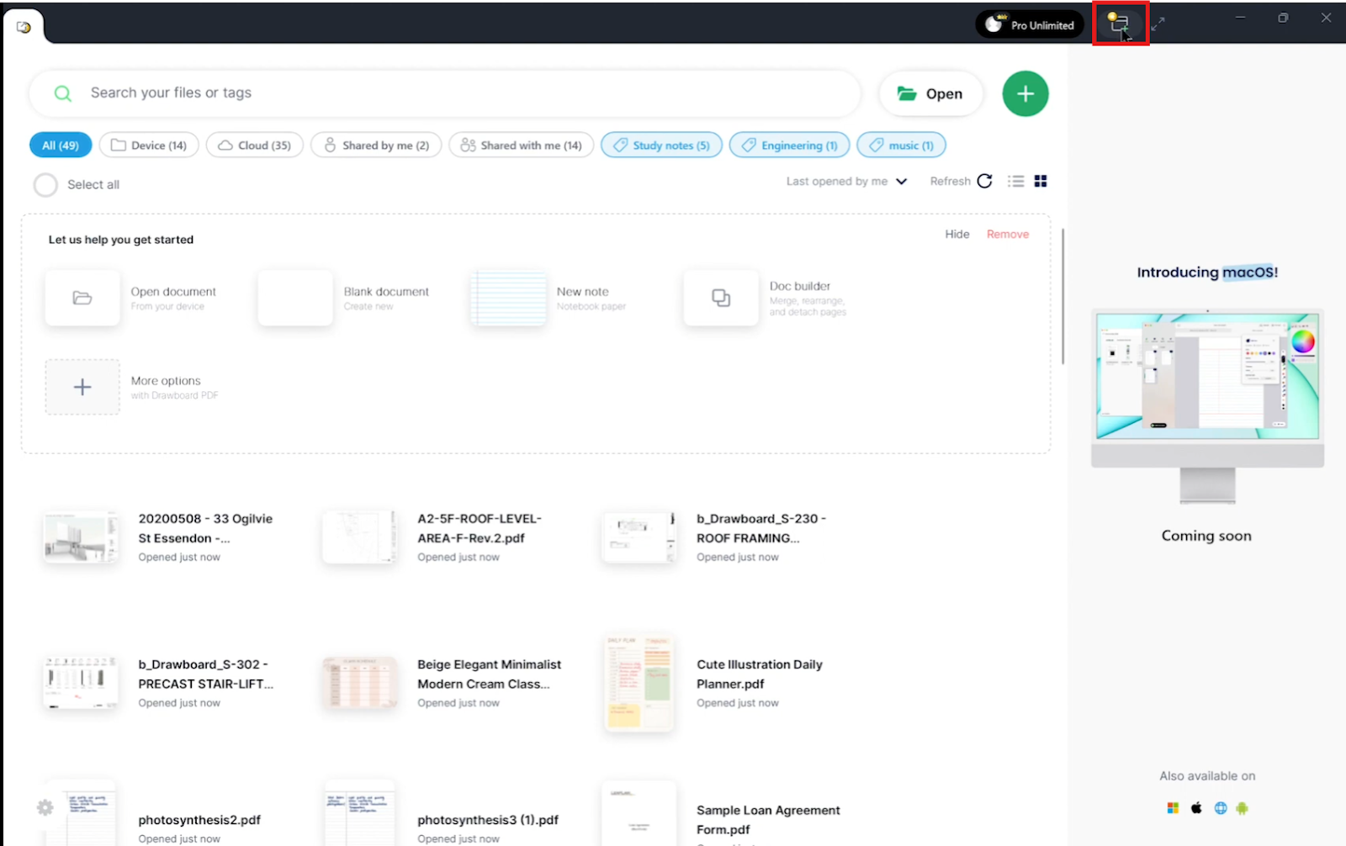Select the Device (14) filter
Viewport: 1346px width, 846px height.
(149, 145)
